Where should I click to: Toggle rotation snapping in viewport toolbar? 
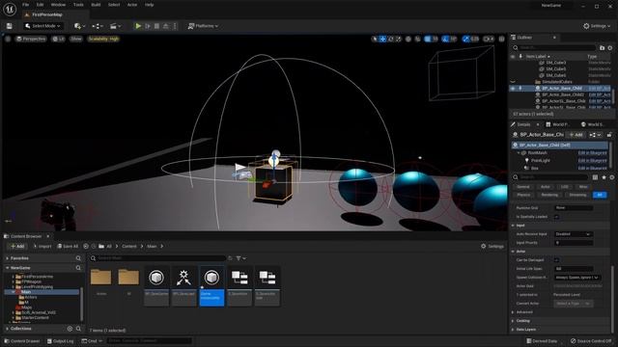[445, 39]
